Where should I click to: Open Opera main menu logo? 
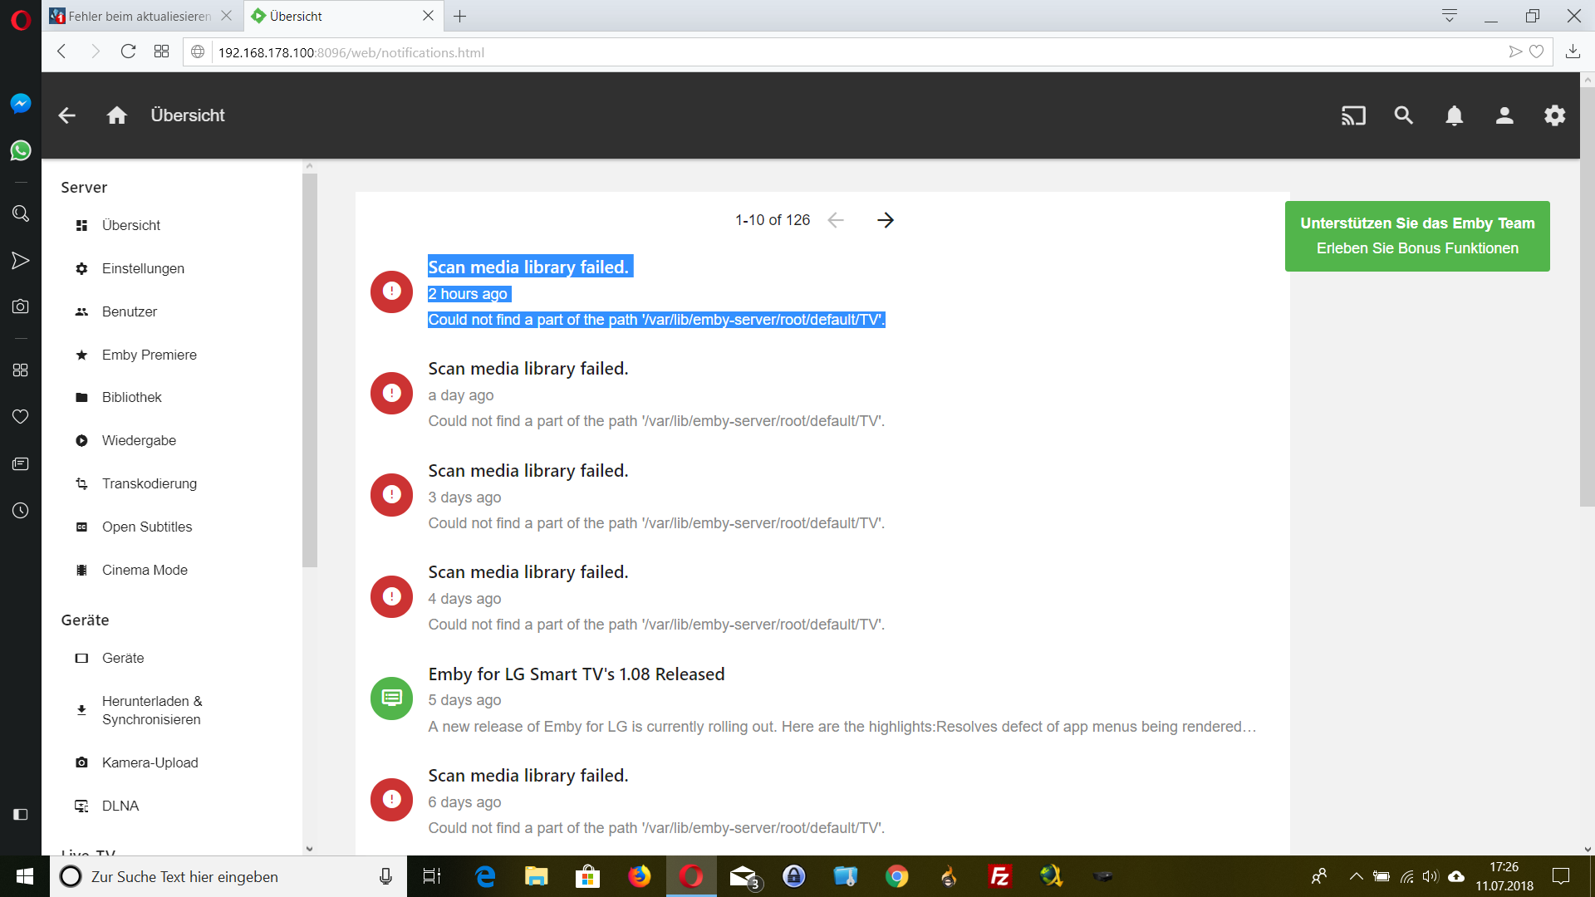(21, 19)
